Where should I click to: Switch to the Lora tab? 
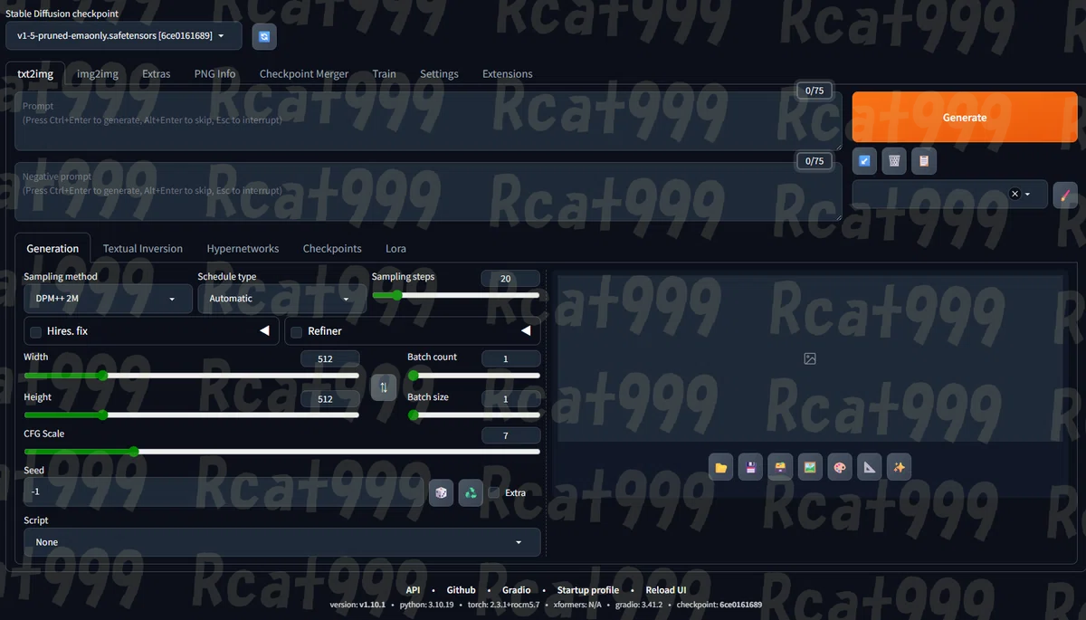(x=395, y=249)
